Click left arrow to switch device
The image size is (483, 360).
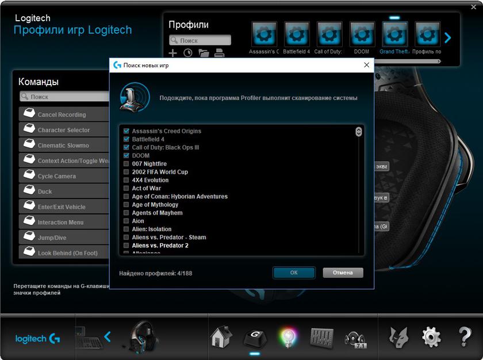click(108, 336)
